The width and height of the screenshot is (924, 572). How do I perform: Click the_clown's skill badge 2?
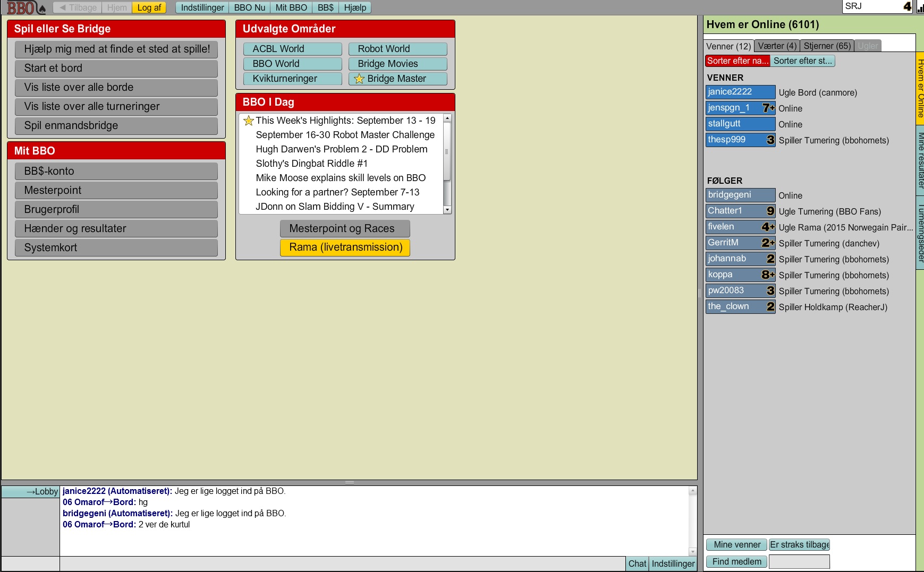pyautogui.click(x=770, y=306)
